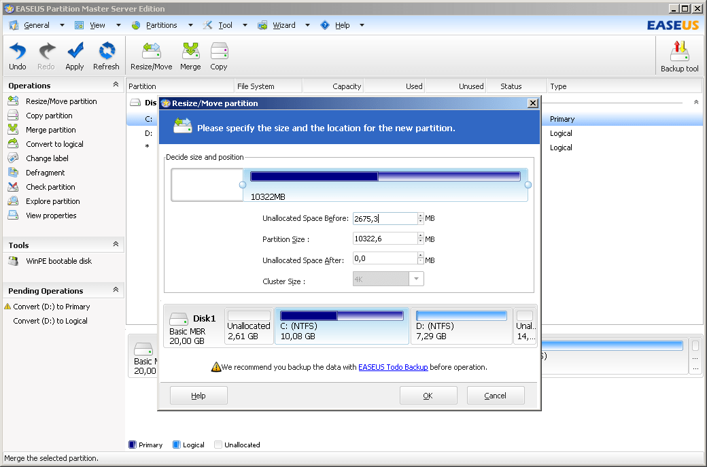Open the Wizard menu
The width and height of the screenshot is (707, 467).
coord(283,24)
